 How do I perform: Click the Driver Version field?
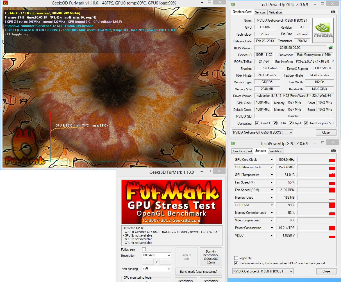coord(294,96)
